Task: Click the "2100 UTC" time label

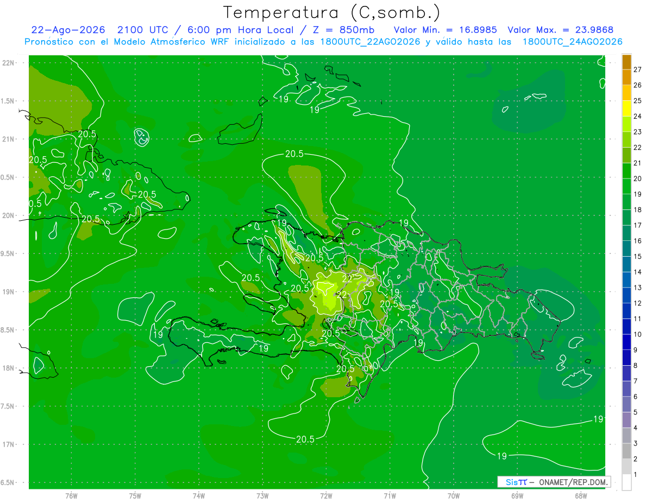Action: pyautogui.click(x=143, y=30)
